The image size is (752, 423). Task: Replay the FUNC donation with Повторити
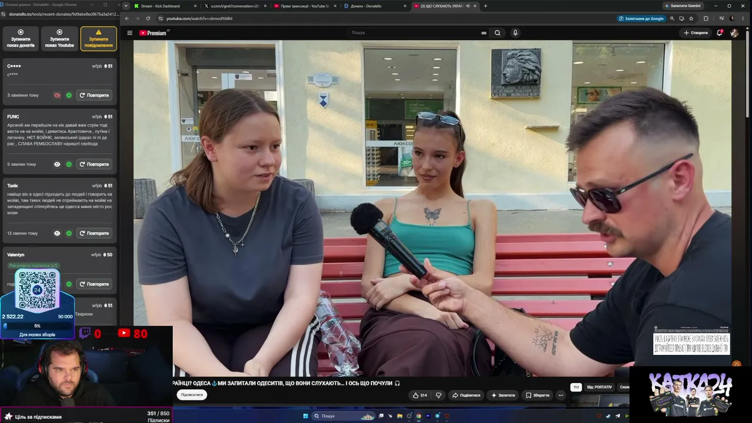tap(94, 164)
